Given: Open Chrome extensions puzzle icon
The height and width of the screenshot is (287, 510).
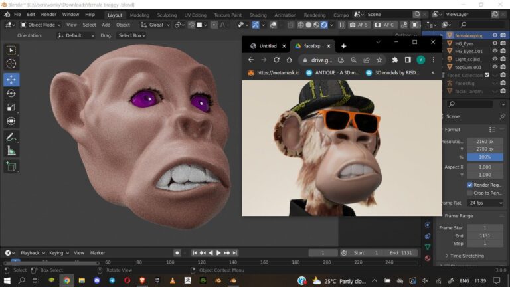Looking at the screenshot, I should pyautogui.click(x=395, y=60).
